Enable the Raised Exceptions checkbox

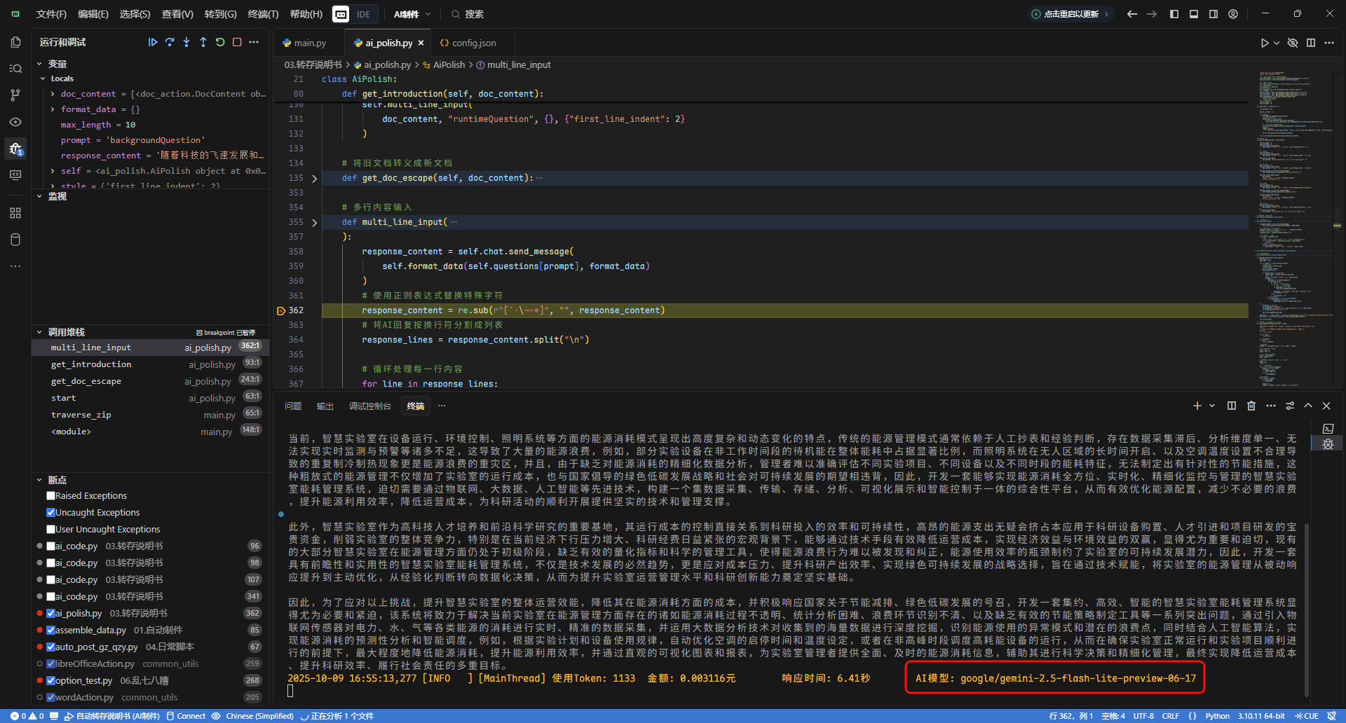[x=50, y=495]
